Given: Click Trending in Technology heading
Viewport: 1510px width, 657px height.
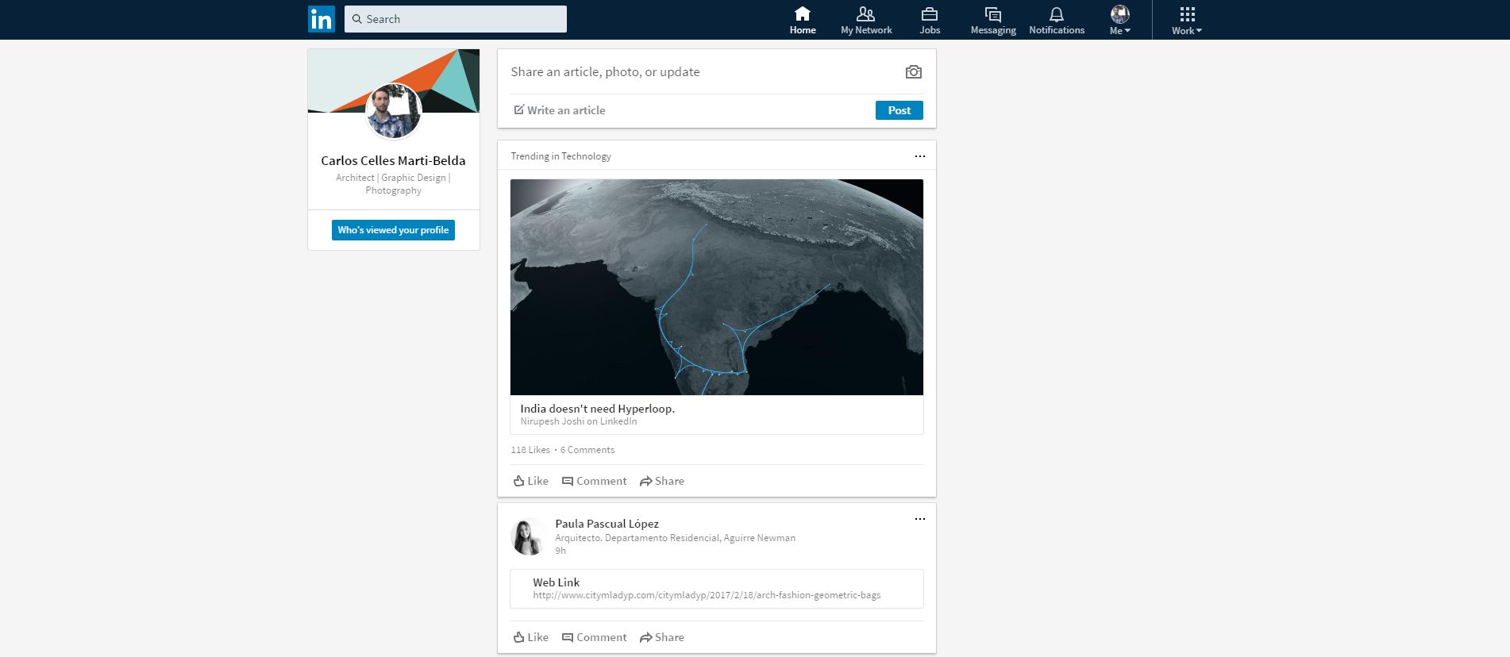Looking at the screenshot, I should click(560, 156).
